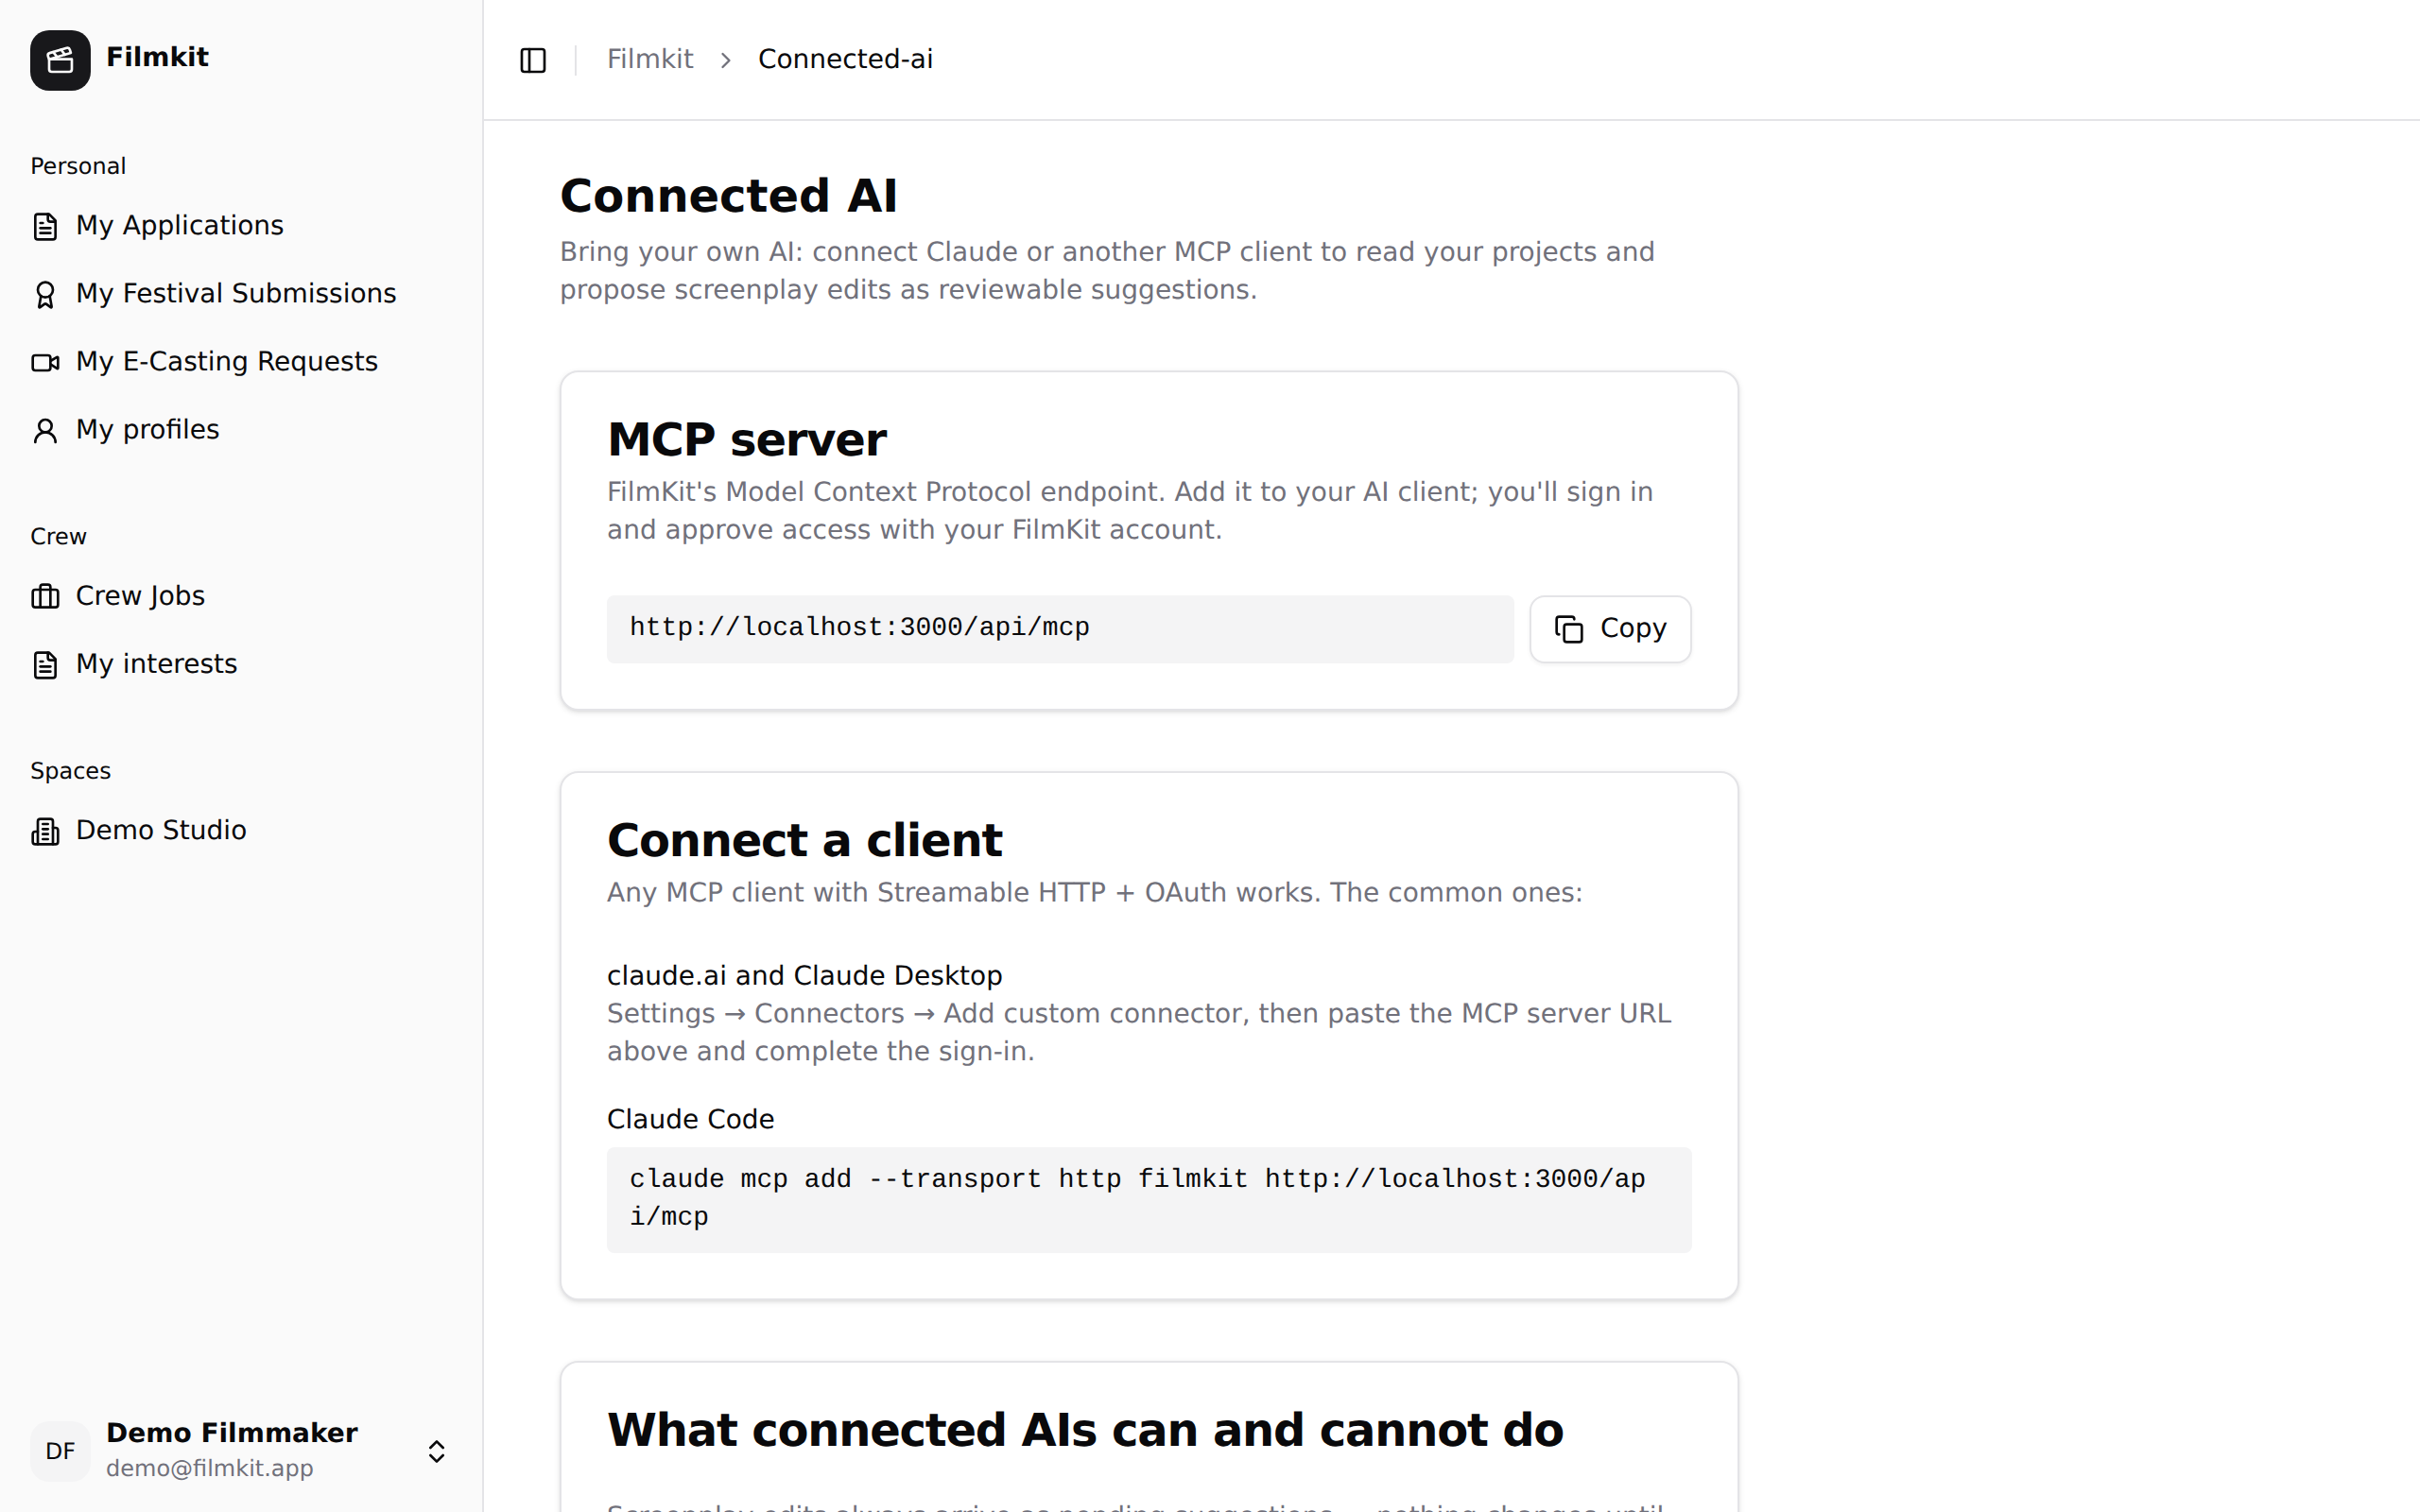Open My Festival Submissions page
2420x1512 pixels.
(241, 294)
